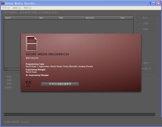The width and height of the screenshot is (162, 127).
Task: Click the encoding progress bar
Action: 79,114
